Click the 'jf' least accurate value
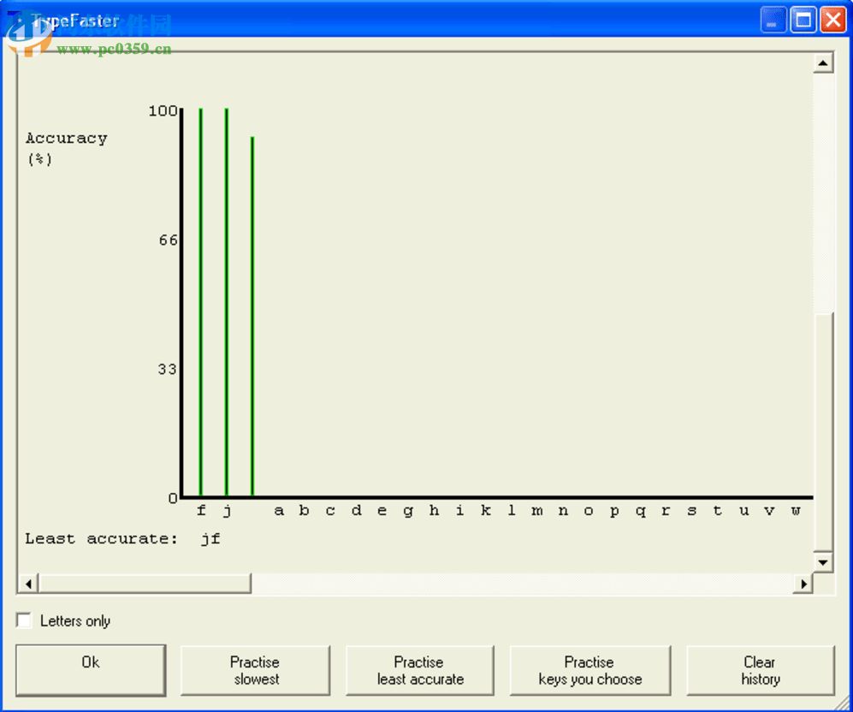 point(210,539)
